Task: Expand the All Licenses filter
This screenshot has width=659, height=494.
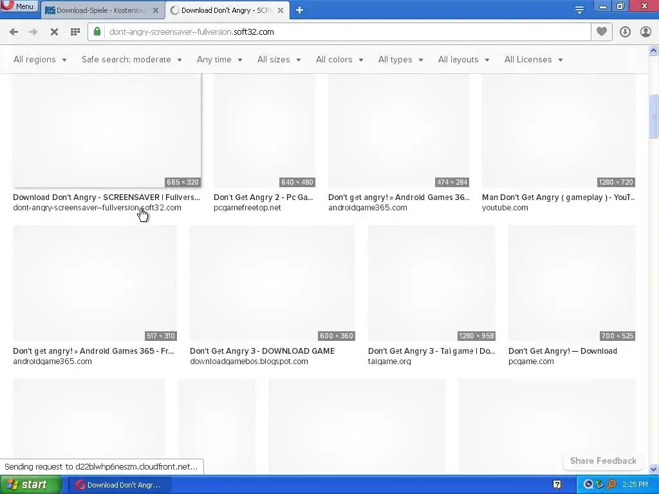Action: 534,60
